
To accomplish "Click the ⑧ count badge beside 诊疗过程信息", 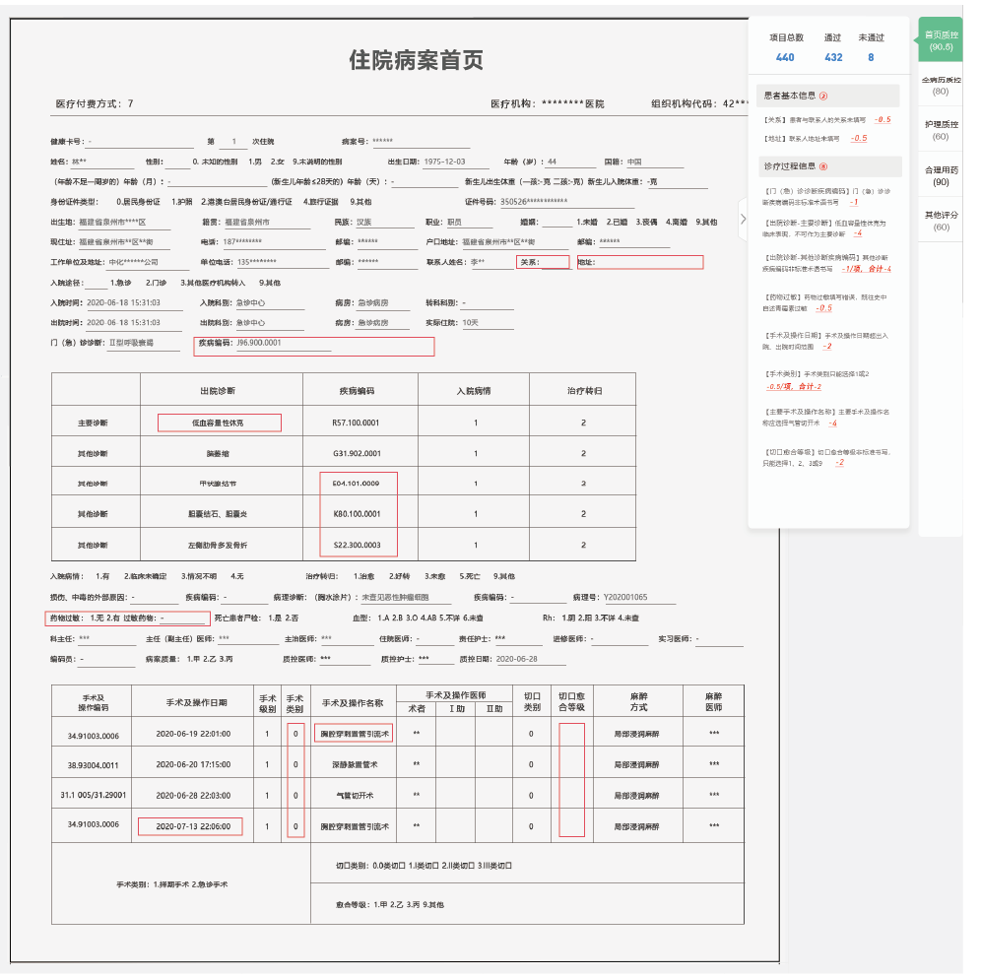I will point(823,166).
